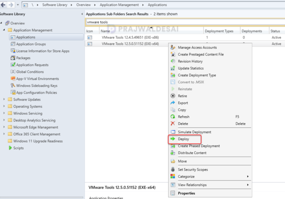Click the Application Requests checkmark icon
This screenshot has height=199, width=285.
tap(13, 65)
